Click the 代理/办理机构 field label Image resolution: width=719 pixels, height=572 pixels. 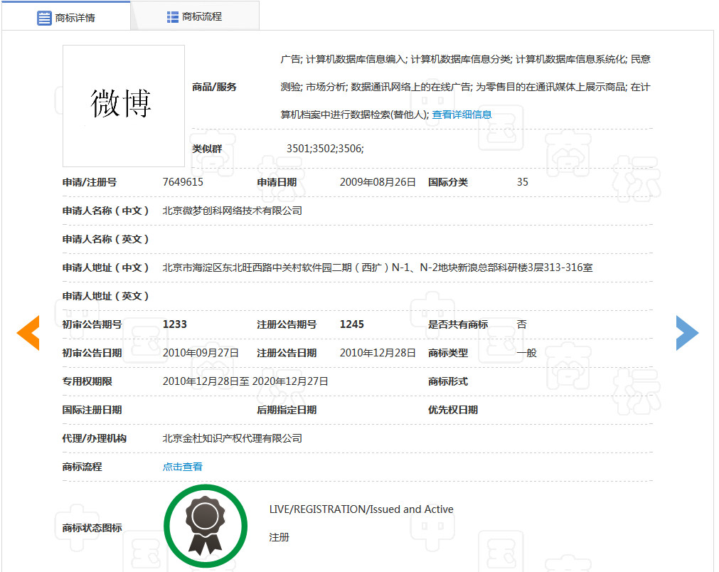coord(95,438)
